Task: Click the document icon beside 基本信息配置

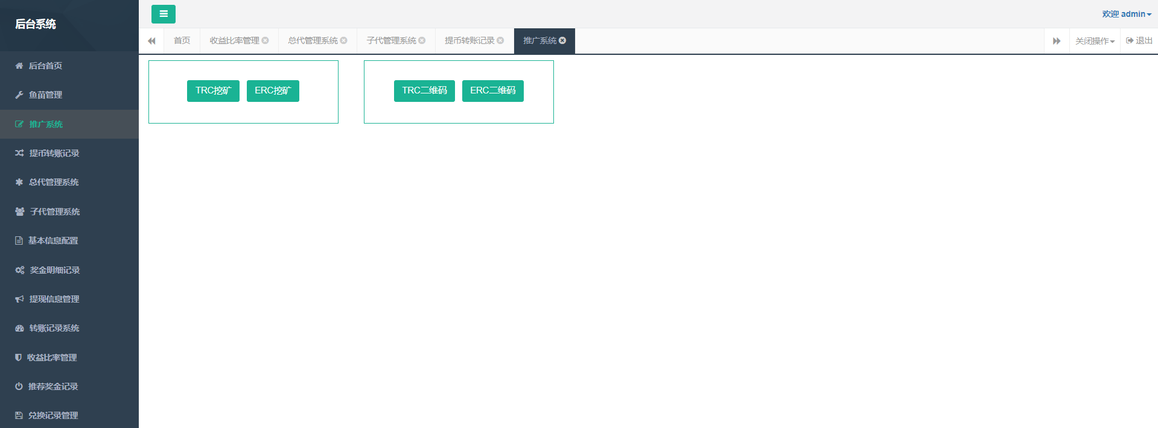Action: [x=19, y=241]
